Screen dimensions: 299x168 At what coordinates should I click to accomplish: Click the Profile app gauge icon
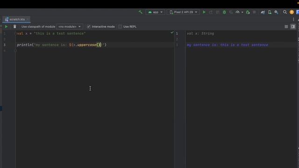tap(237, 12)
